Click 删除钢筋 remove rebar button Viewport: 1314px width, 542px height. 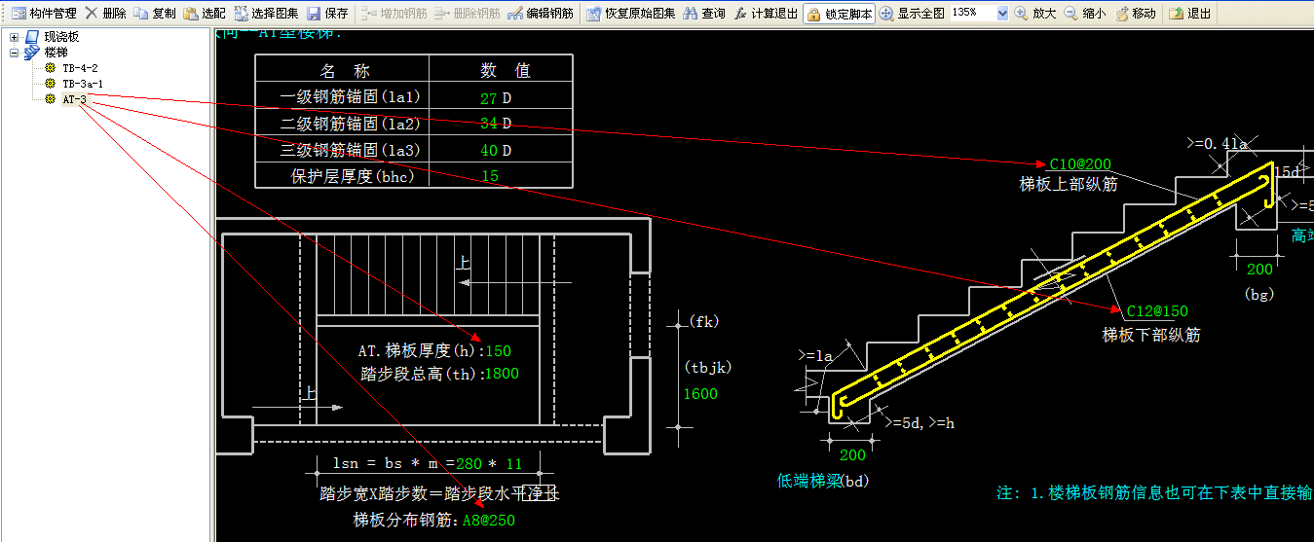(467, 14)
